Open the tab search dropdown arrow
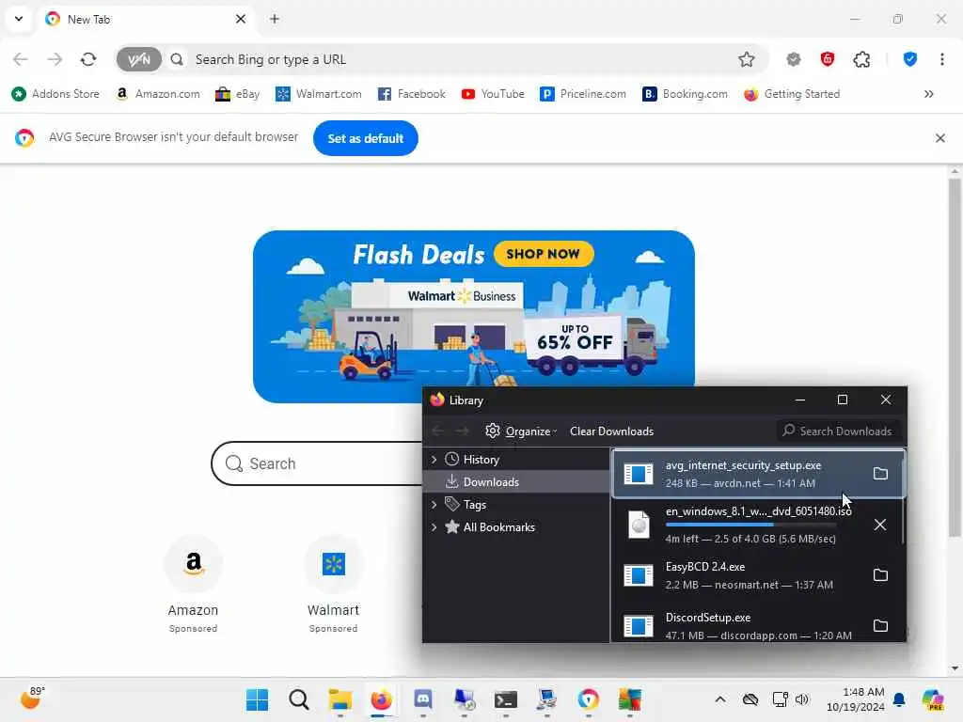This screenshot has height=722, width=963. 19,19
